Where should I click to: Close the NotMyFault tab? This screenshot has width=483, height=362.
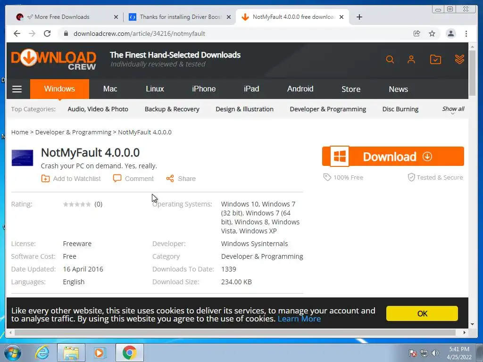[x=341, y=17]
